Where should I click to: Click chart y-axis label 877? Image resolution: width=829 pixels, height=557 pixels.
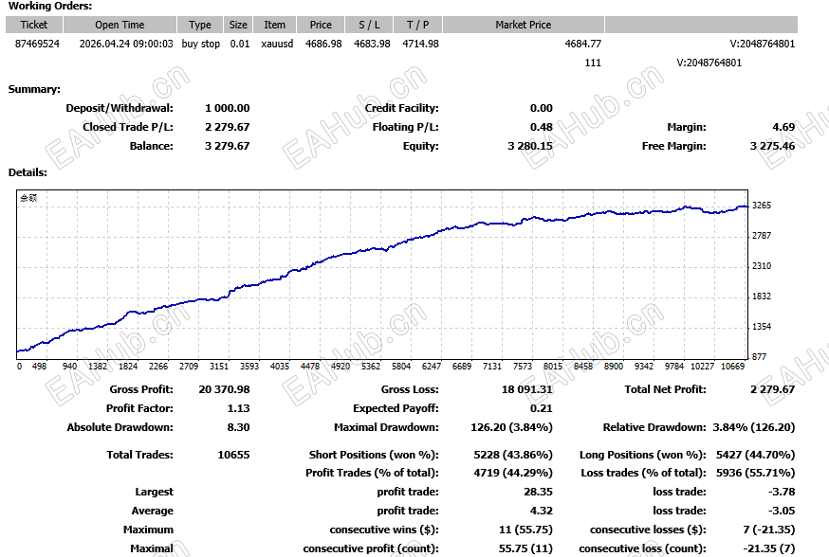759,357
